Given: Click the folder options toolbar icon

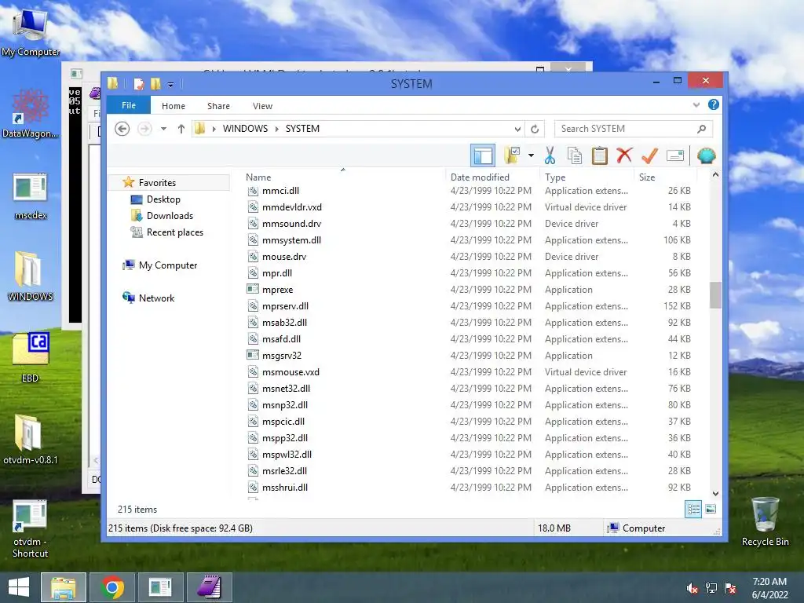Looking at the screenshot, I should (x=512, y=155).
